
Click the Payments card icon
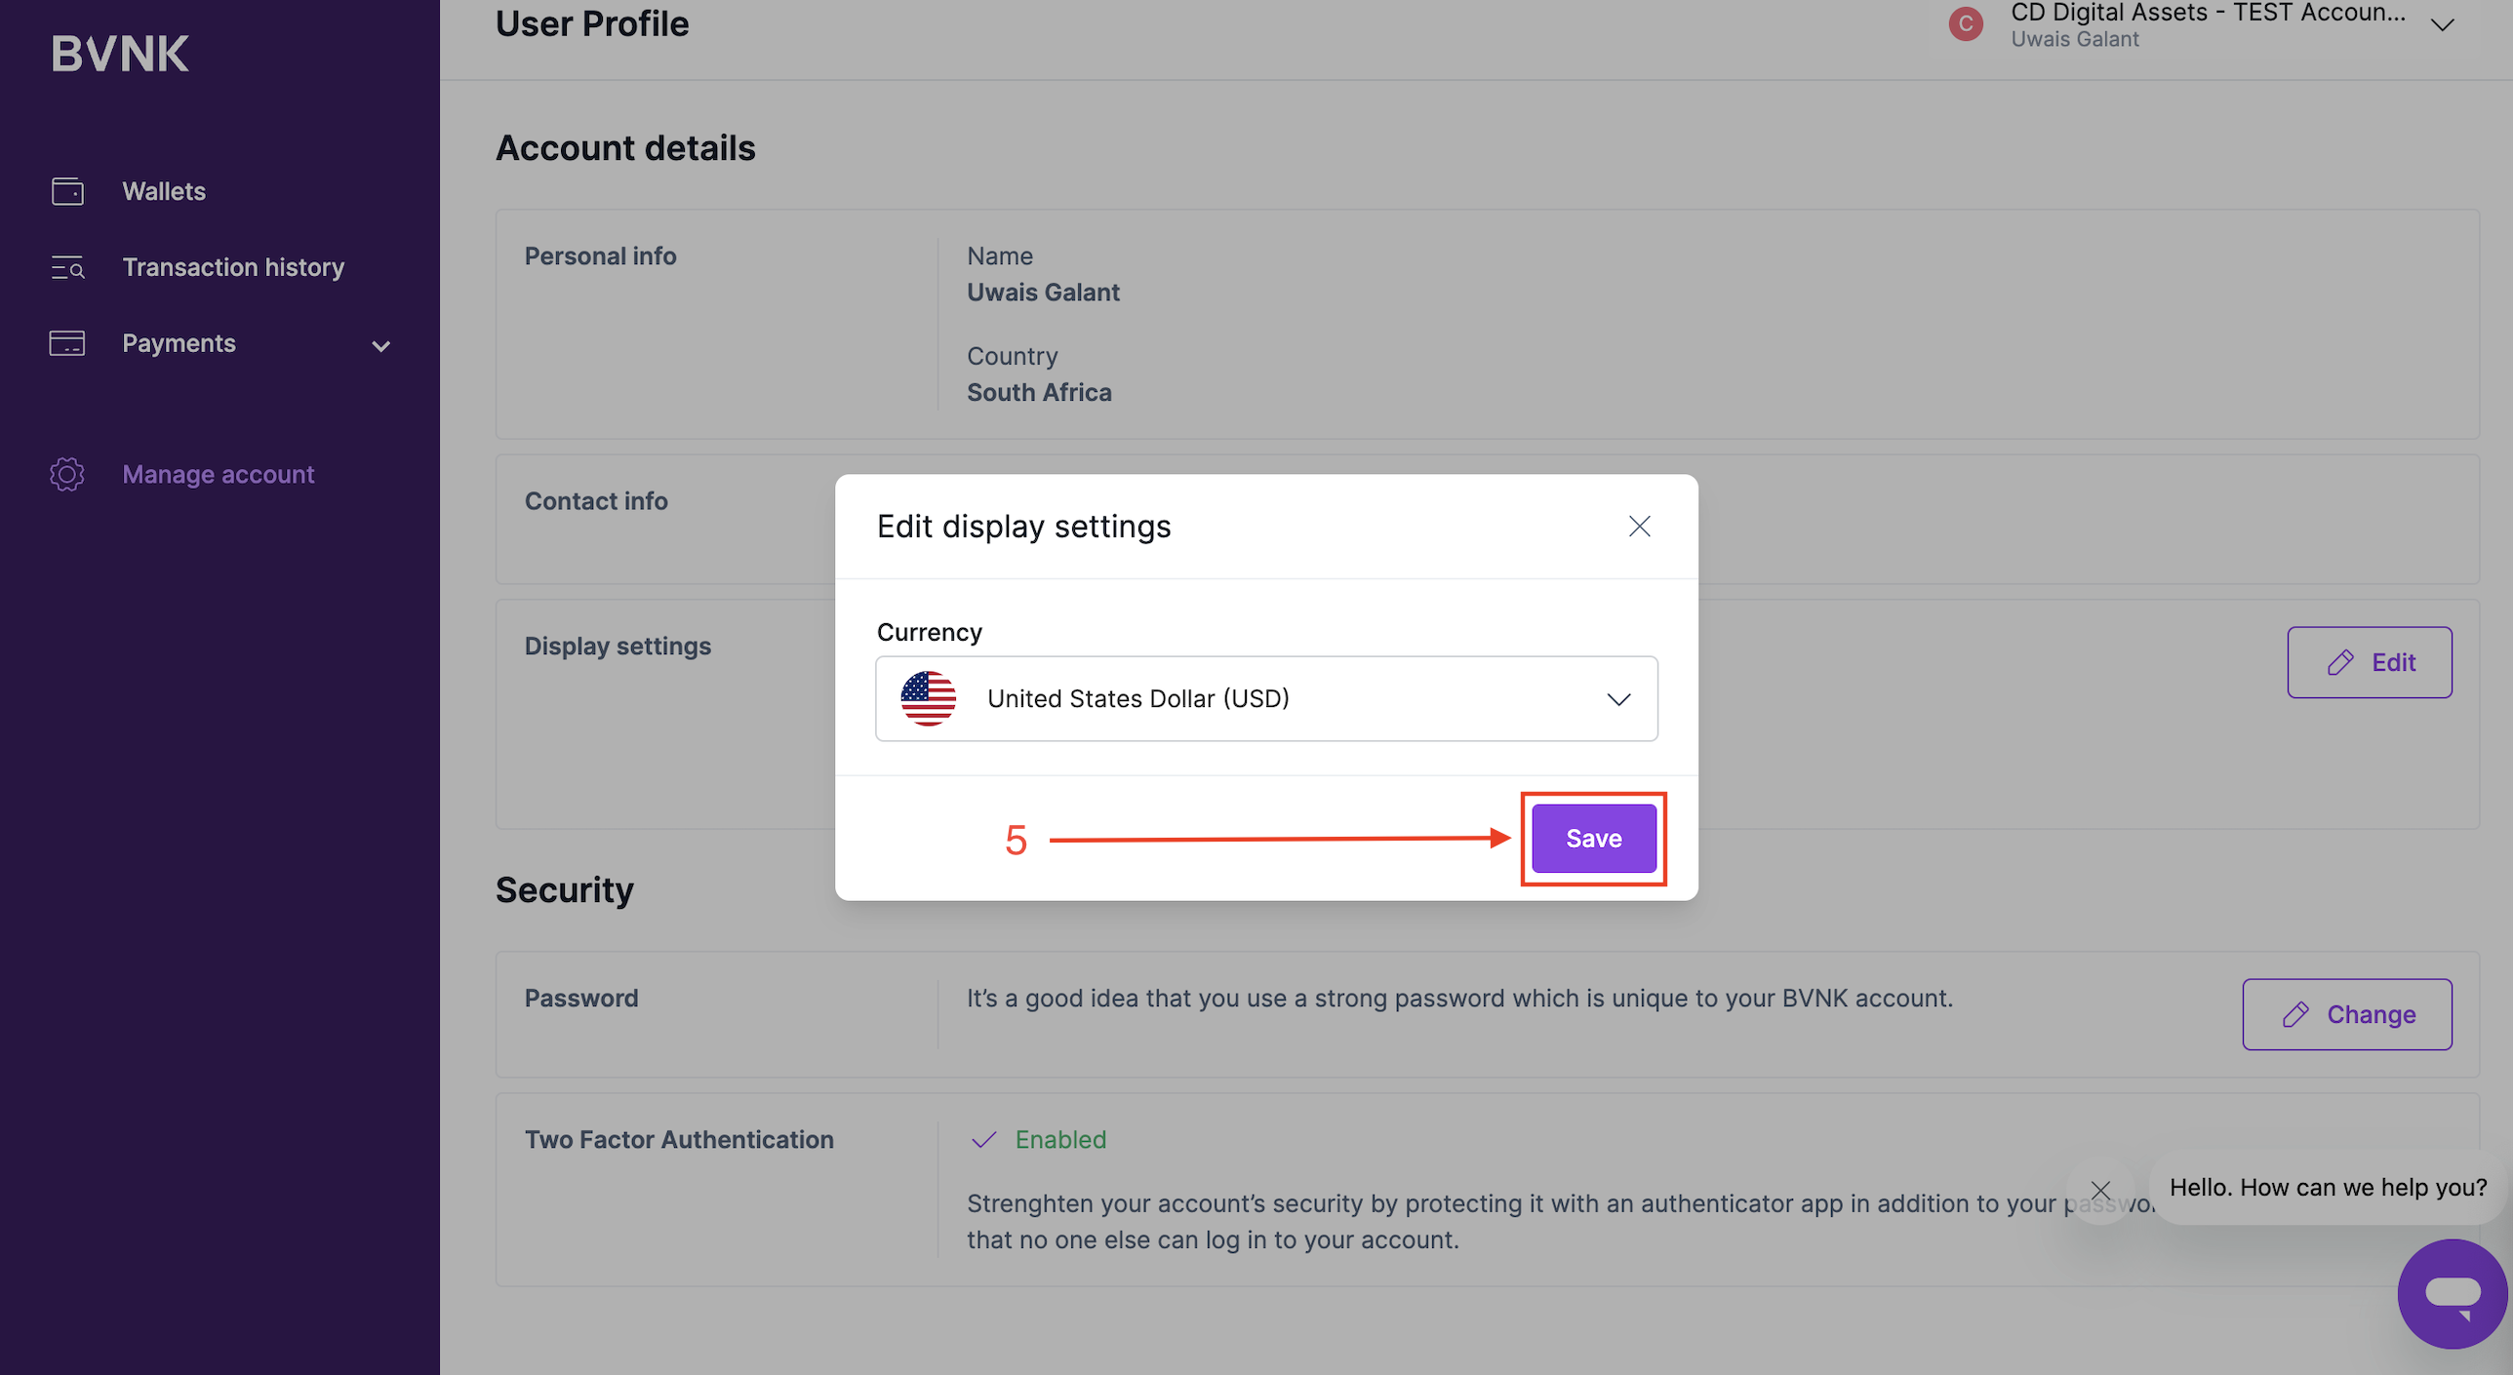pos(67,343)
